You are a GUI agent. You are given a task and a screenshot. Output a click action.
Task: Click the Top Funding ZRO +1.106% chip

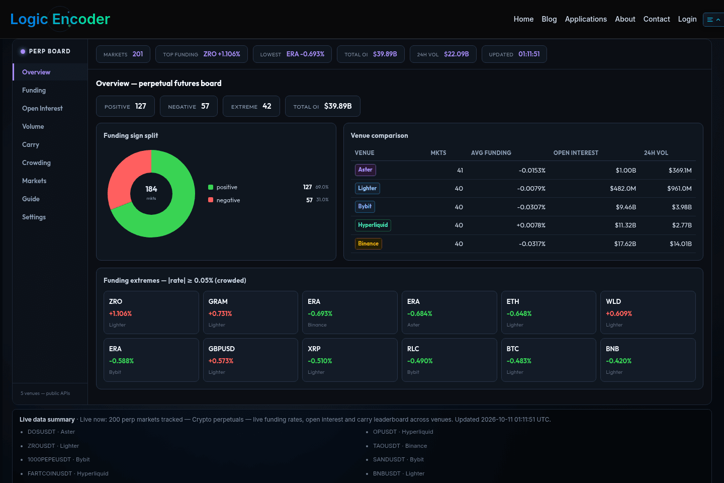(202, 54)
